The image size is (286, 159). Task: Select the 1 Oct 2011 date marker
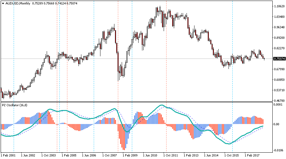170,156
